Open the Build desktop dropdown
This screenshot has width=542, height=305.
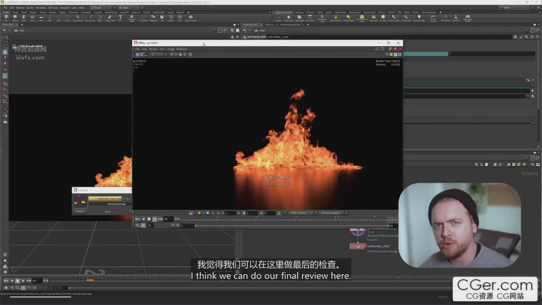point(98,7)
